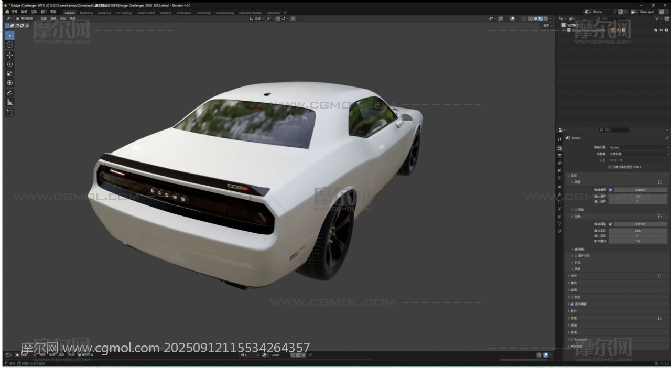This screenshot has width=671, height=368.
Task: Collapse the Viewport sampling subpanel
Action: pos(572,182)
